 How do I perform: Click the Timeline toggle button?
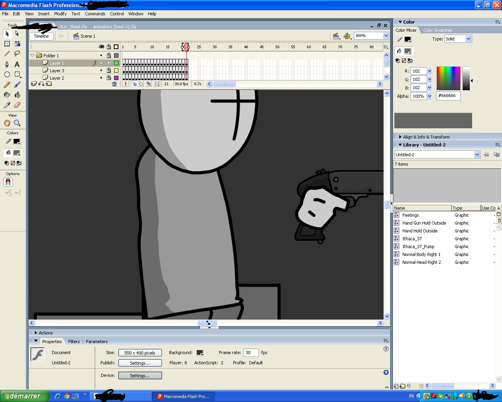[x=41, y=36]
